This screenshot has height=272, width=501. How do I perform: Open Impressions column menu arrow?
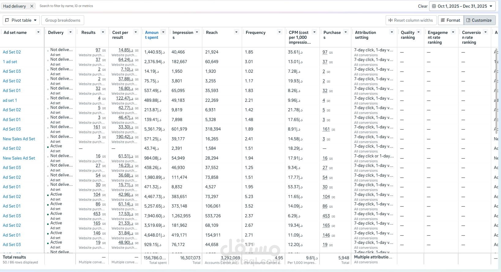(197, 32)
